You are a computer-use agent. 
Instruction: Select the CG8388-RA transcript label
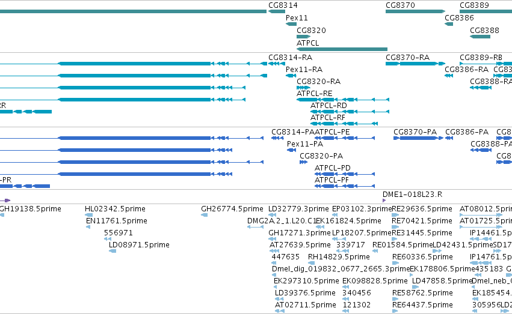pyautogui.click(x=491, y=82)
